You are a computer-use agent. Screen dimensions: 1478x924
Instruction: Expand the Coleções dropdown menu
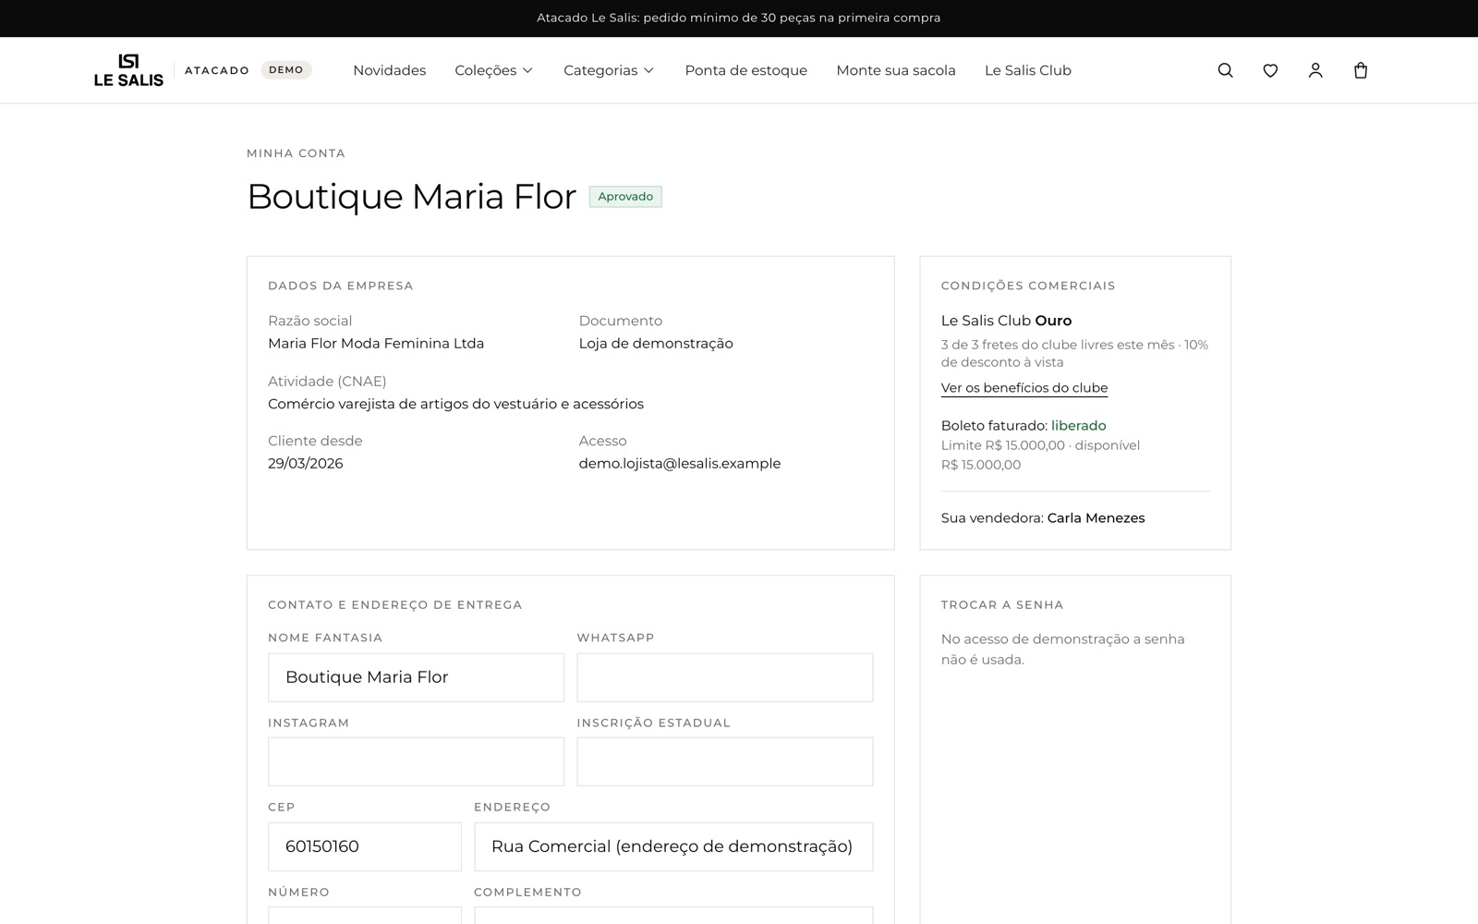coord(493,70)
